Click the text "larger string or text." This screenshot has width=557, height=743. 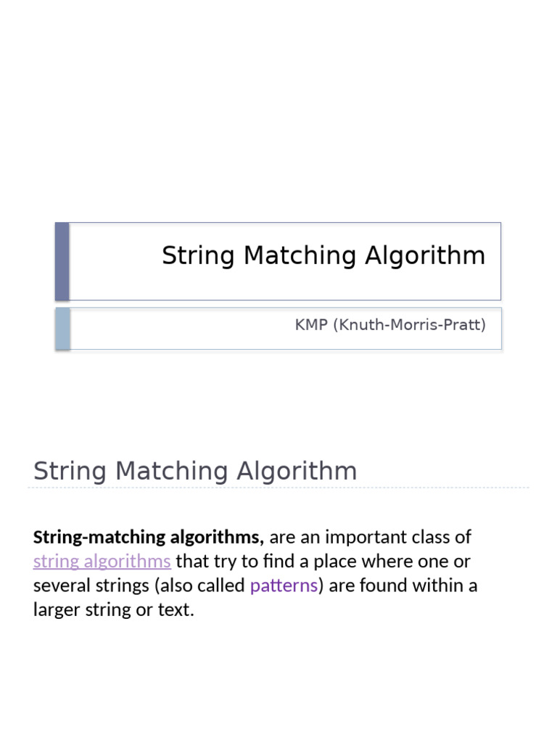point(114,609)
